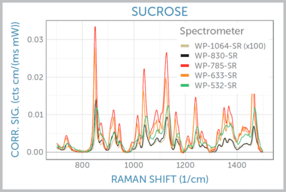286x192 pixels.
Task: Click the orange WP-633-SR legend swatch
Action: (185, 76)
